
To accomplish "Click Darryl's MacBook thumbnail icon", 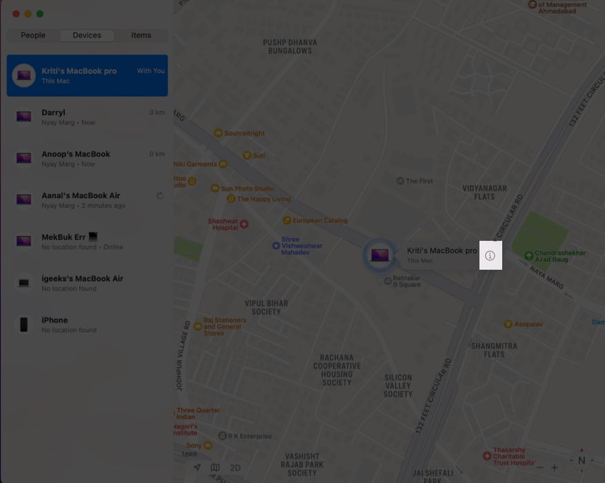I will [24, 117].
